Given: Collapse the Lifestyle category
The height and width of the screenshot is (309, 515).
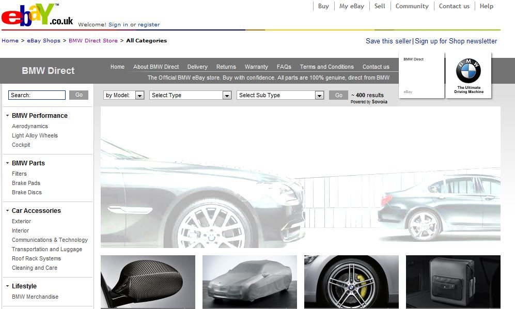Looking at the screenshot, I should (x=7, y=286).
